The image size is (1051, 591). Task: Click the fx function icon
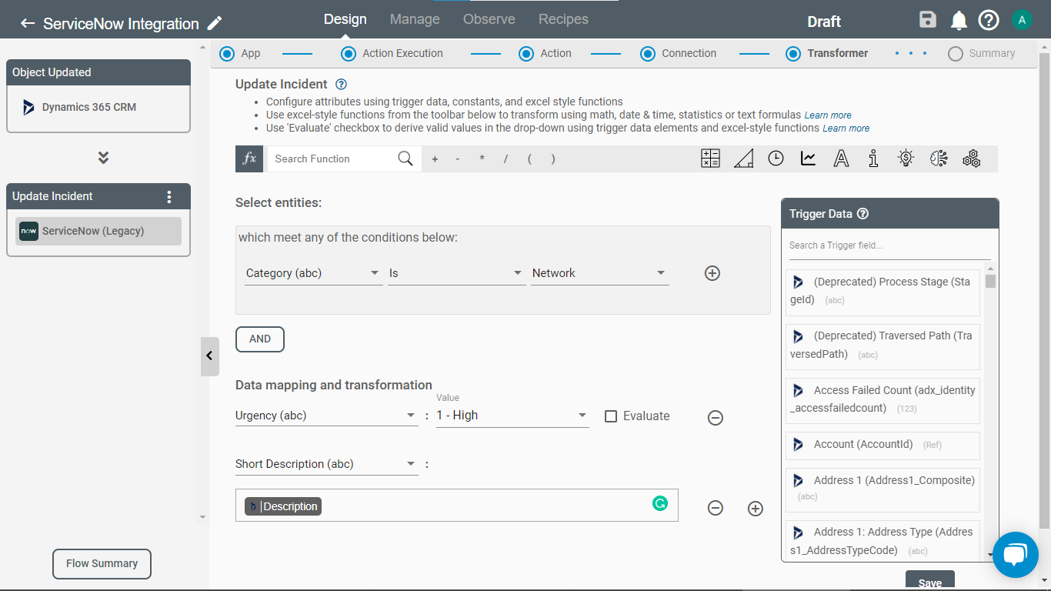point(249,159)
